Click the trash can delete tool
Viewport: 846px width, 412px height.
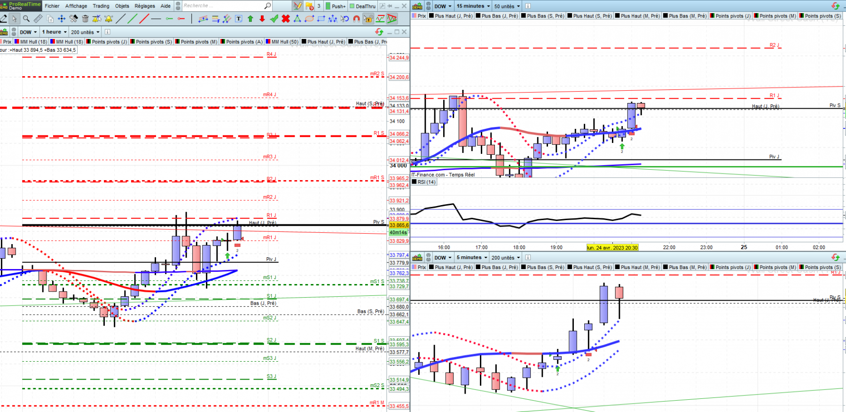click(x=85, y=19)
